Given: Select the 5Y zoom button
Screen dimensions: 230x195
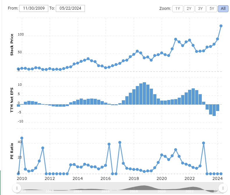Looking at the screenshot, I should (212, 9).
